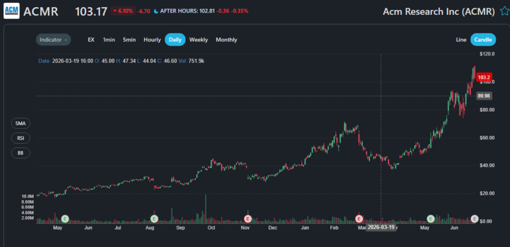Select the Daily interval
This screenshot has height=247, width=510.
(x=175, y=40)
